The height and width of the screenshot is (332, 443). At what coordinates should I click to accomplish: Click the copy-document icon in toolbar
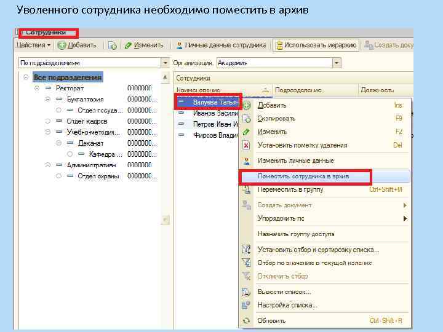click(x=113, y=45)
